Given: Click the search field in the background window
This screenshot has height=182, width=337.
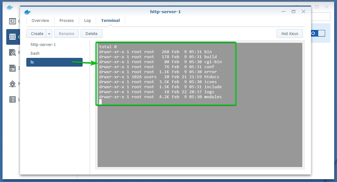Looking at the screenshot, I should (320, 17).
